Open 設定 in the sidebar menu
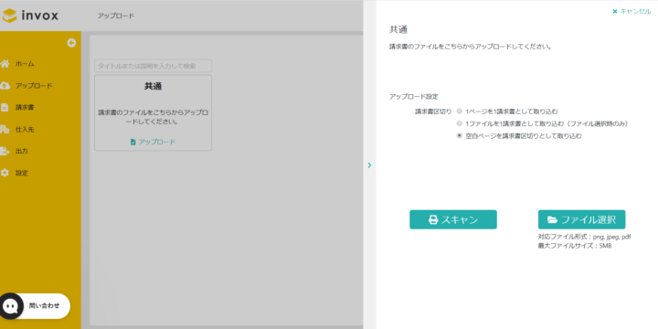 click(21, 173)
